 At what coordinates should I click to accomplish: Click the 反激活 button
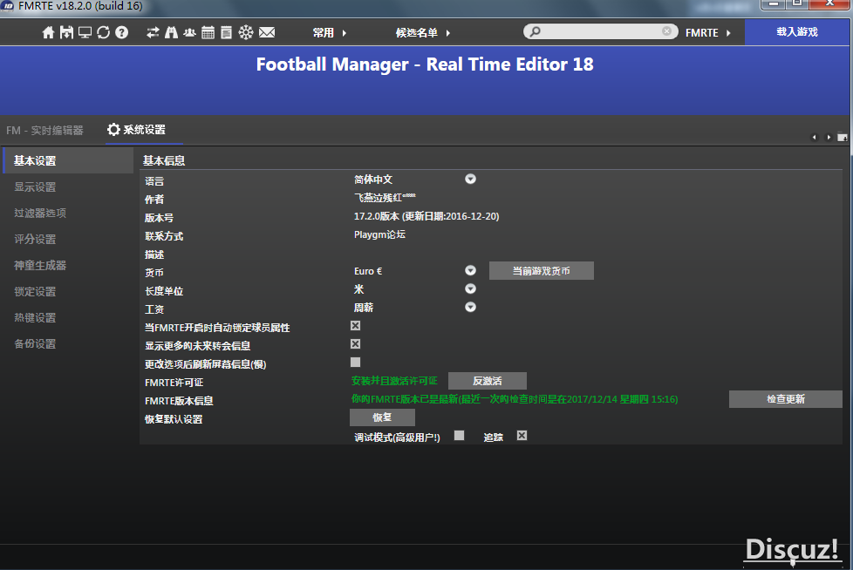(x=488, y=381)
